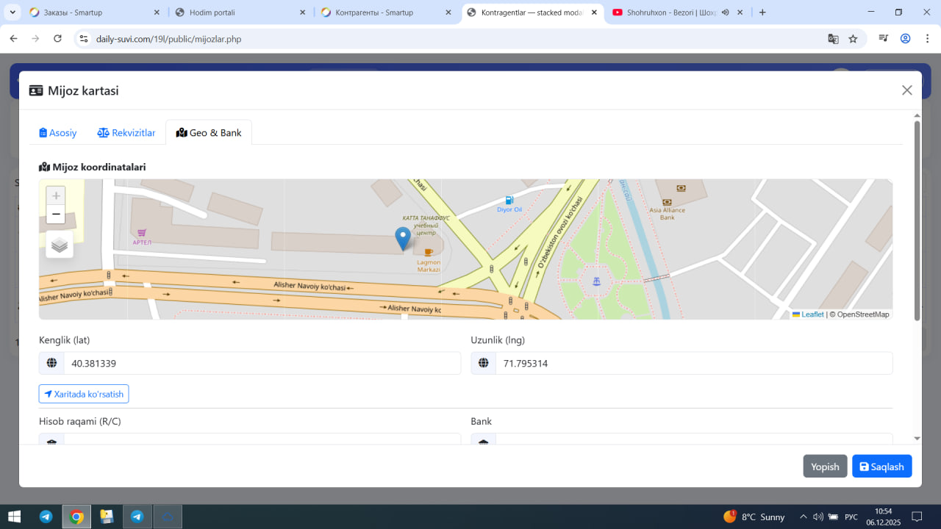Screen dimensions: 941x529
Task: Click the globe icon beside the Kenglik field
Action: [51, 363]
